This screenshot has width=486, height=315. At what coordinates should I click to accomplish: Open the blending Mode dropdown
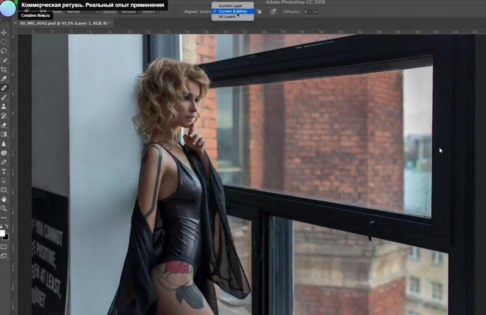click(83, 12)
